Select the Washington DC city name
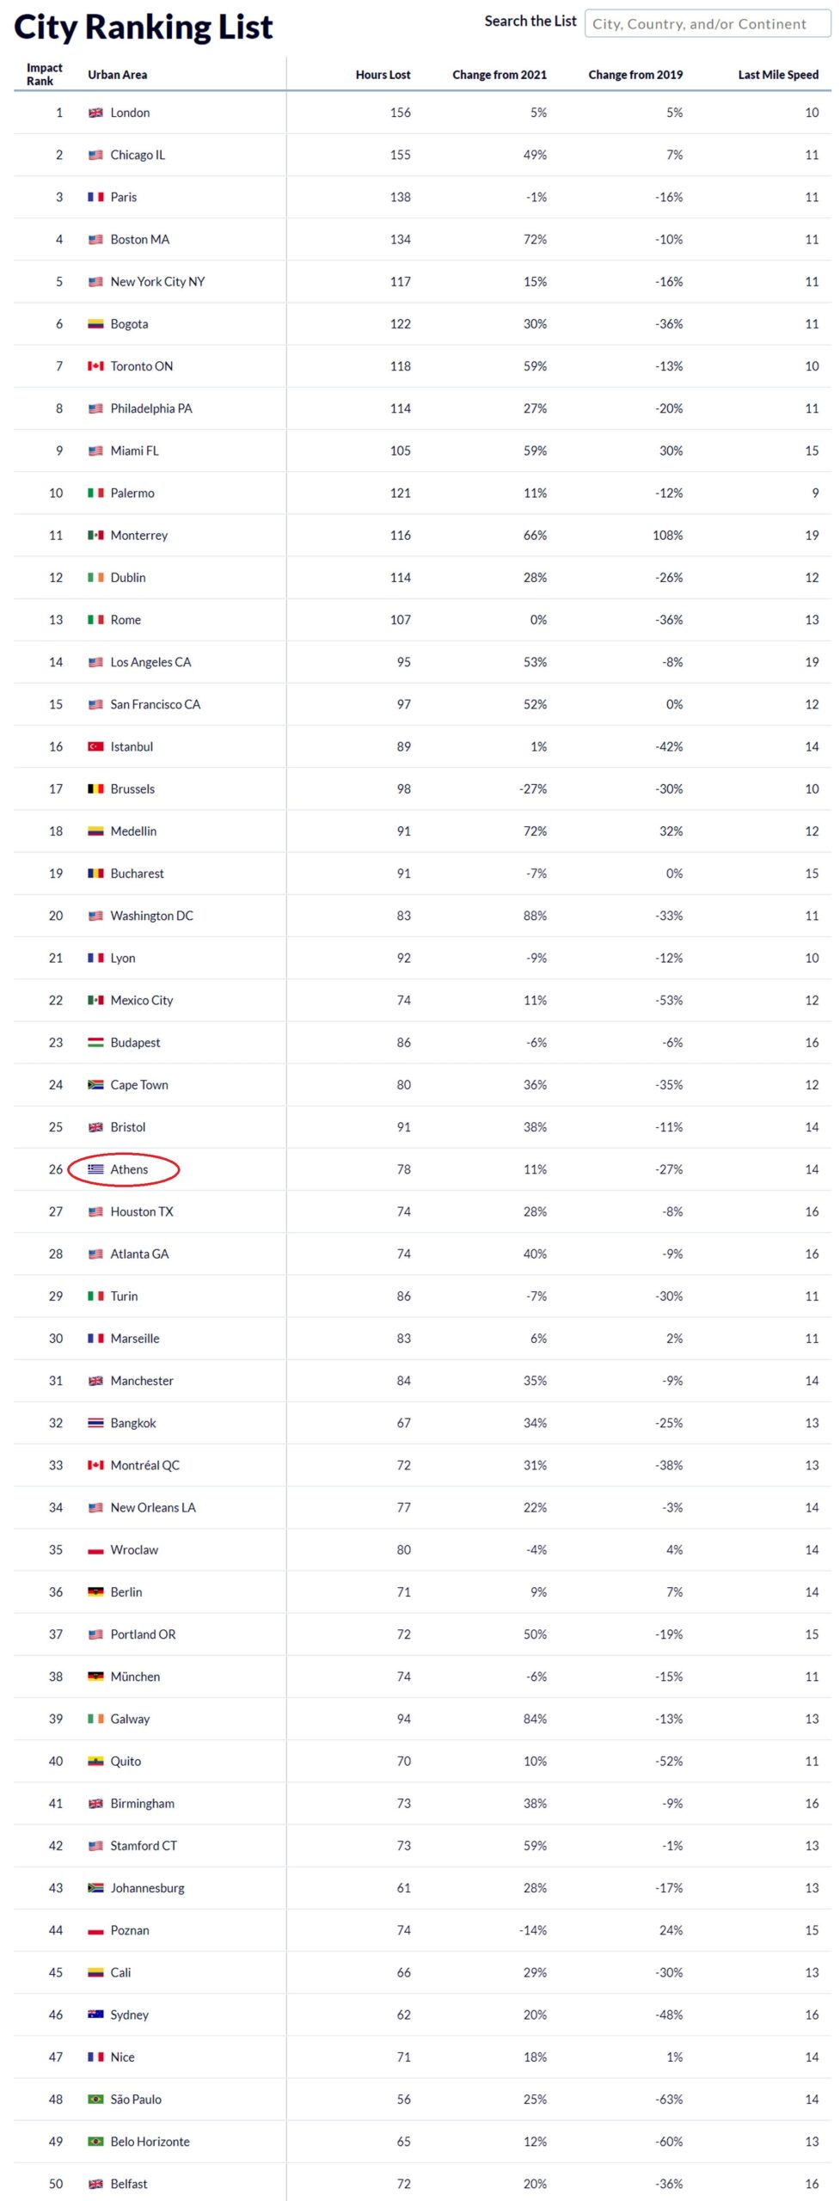 point(151,916)
